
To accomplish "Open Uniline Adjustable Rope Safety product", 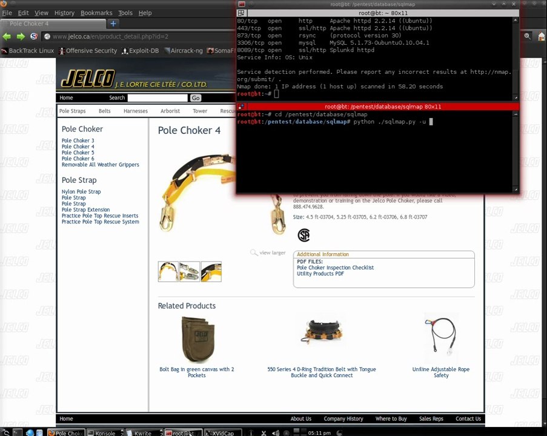I will 441,372.
